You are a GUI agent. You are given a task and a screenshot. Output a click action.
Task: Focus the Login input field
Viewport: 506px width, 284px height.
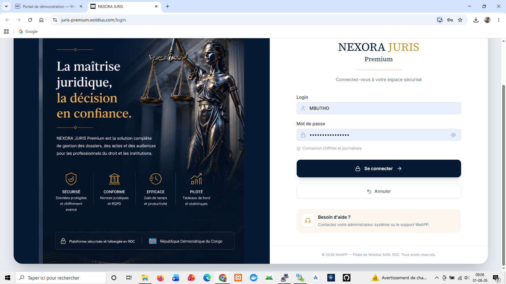379,108
